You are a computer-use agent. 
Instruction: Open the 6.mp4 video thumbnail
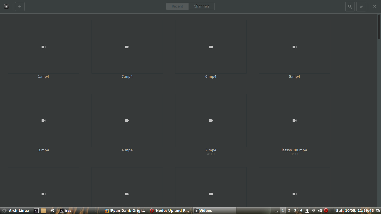point(211,47)
